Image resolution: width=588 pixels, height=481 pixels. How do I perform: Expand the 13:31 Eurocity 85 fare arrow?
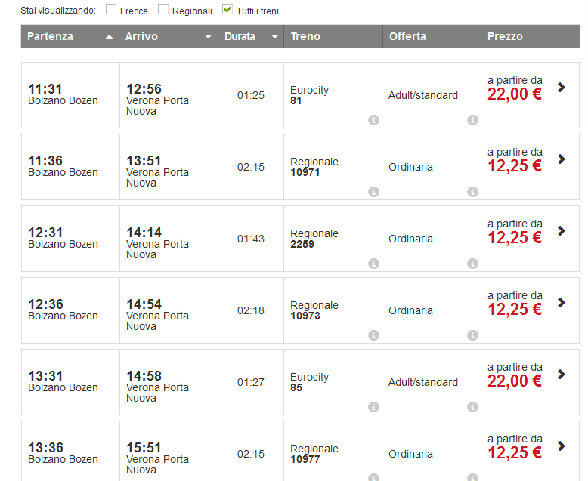[x=561, y=374]
